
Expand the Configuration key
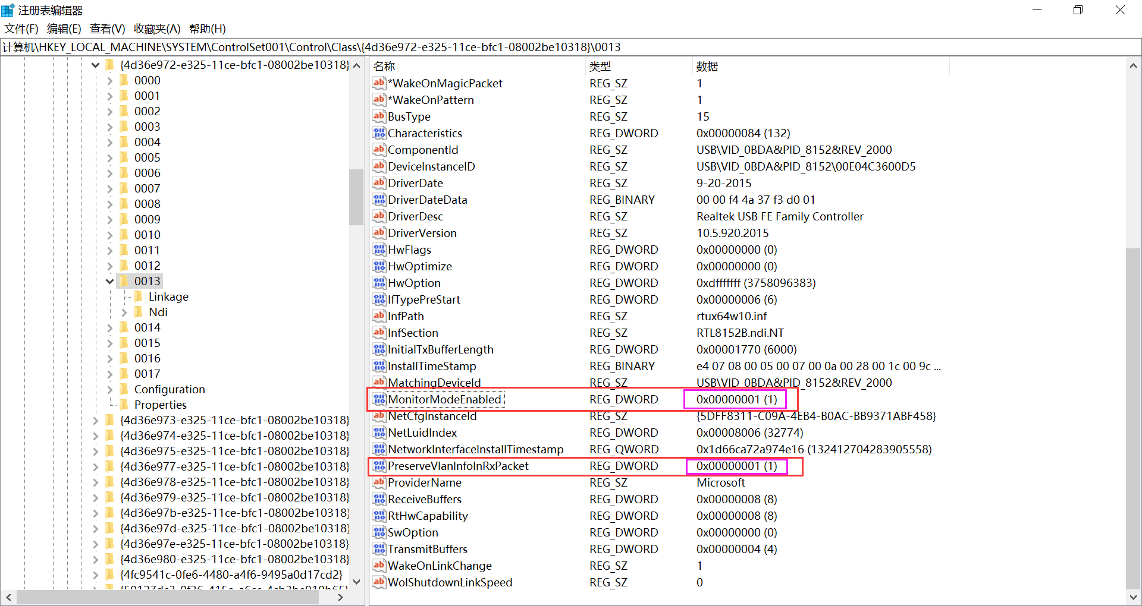(x=110, y=389)
